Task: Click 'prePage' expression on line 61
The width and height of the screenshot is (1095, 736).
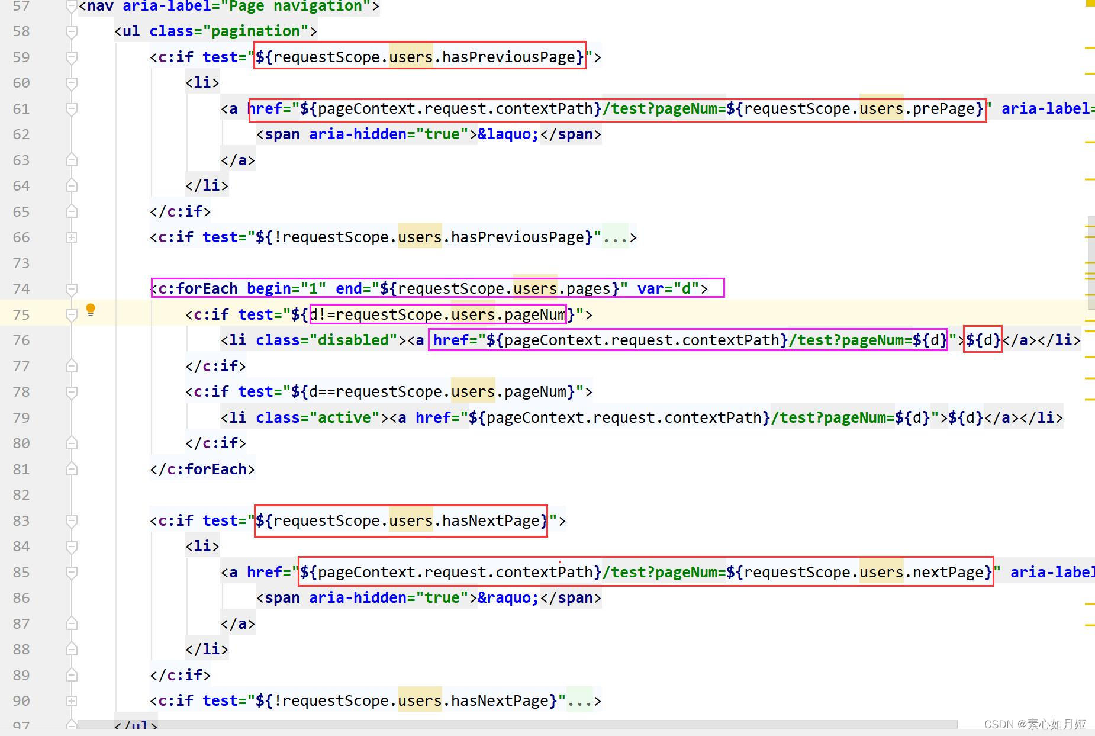Action: click(x=943, y=109)
